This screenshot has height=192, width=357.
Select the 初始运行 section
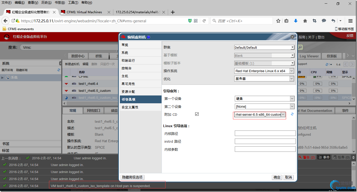tap(141, 60)
